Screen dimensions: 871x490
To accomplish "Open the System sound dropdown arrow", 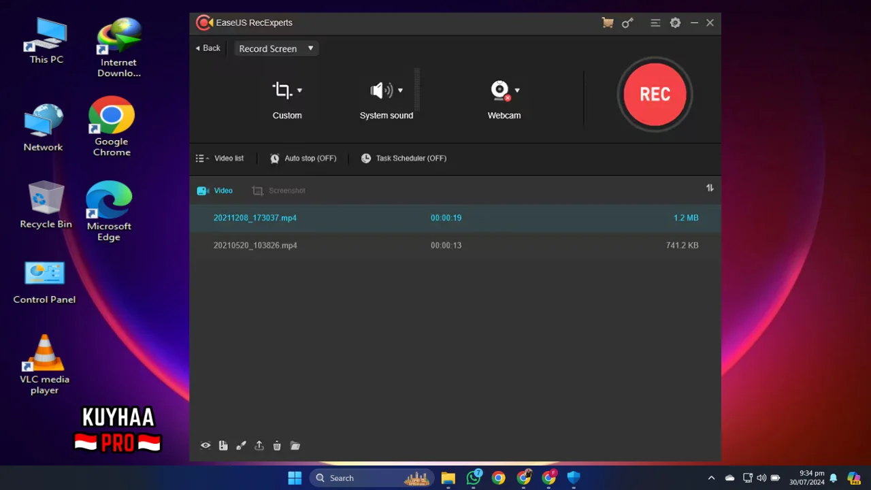I will coord(400,91).
